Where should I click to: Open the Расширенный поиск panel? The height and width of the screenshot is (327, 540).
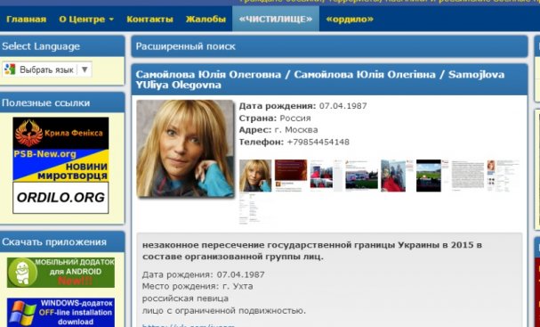[x=329, y=46]
